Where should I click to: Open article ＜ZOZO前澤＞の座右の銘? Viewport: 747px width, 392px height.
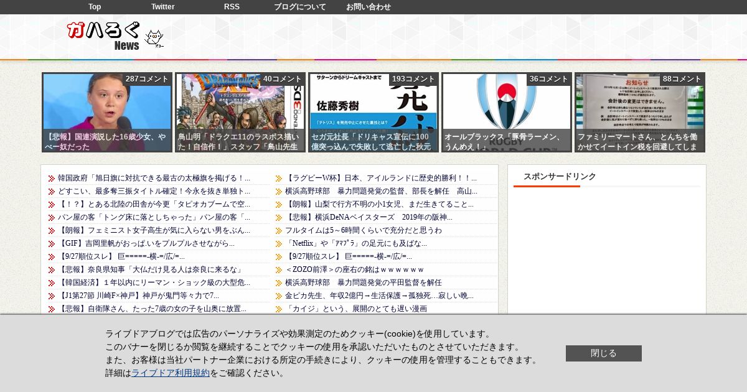pyautogui.click(x=354, y=269)
